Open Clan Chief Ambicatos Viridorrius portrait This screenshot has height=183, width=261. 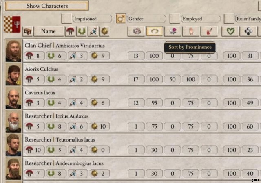tap(13, 51)
